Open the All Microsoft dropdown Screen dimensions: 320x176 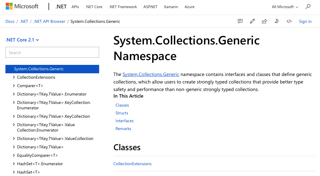[285, 7]
